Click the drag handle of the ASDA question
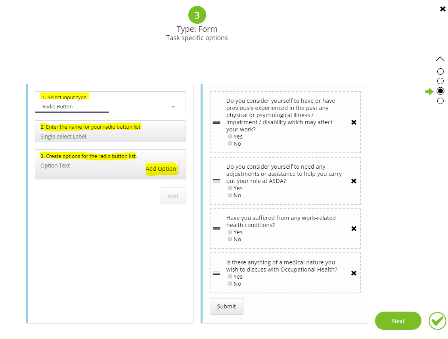 [x=216, y=181]
